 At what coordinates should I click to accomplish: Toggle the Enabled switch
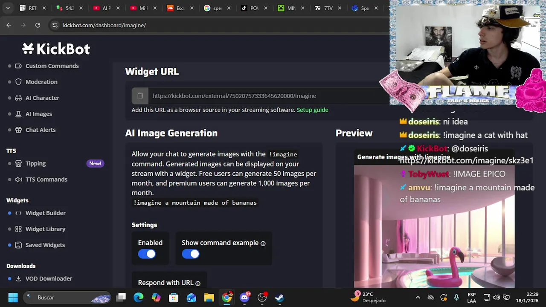coord(147,254)
